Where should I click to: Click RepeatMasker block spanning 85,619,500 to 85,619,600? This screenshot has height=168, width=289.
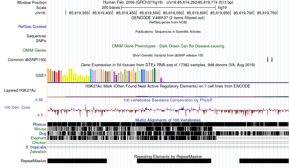click(174, 161)
